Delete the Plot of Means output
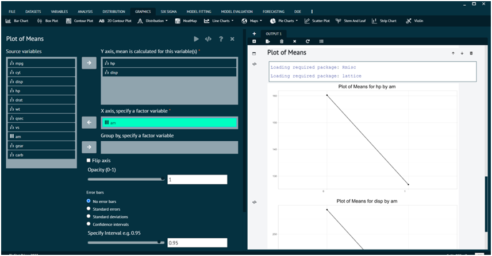Image resolution: width=492 pixels, height=256 pixels. (471, 53)
